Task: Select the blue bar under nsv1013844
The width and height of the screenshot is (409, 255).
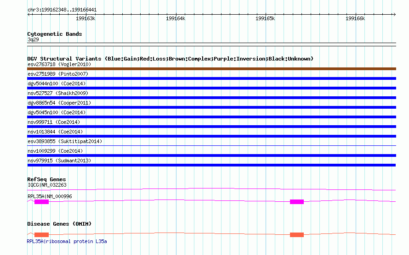Action: tap(211, 136)
